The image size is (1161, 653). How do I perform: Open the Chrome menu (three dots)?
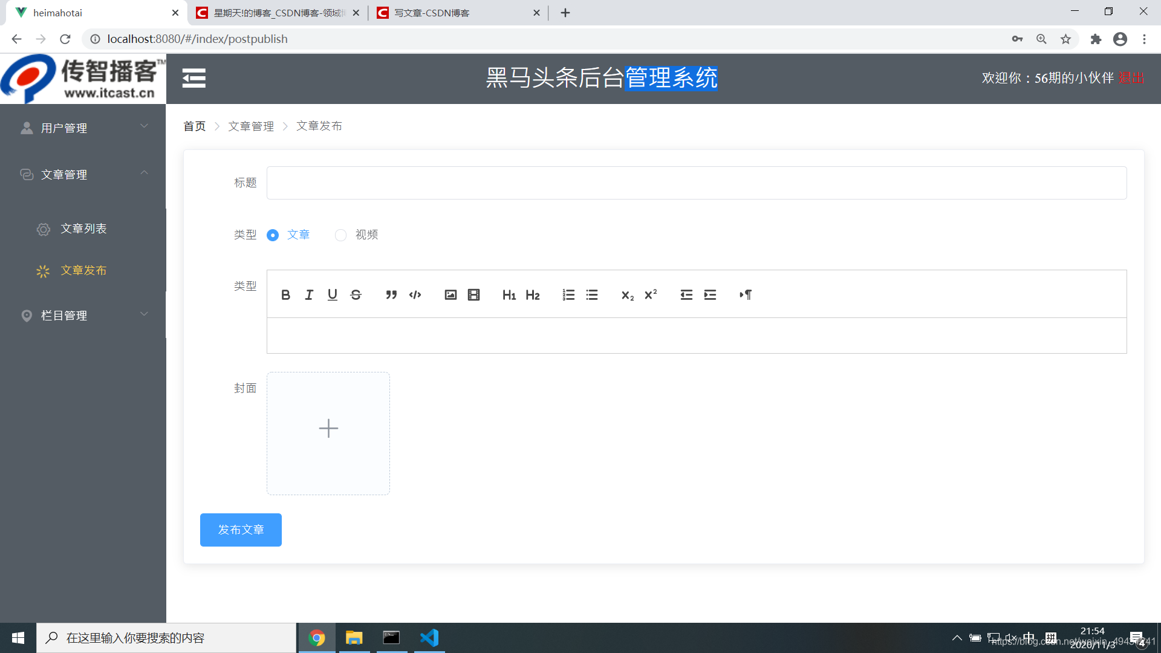(1144, 39)
